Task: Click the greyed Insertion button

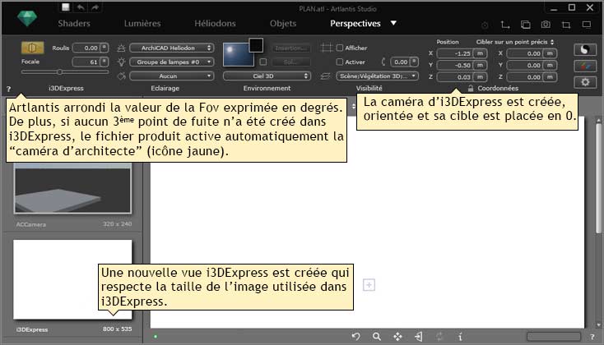Action: [290, 48]
